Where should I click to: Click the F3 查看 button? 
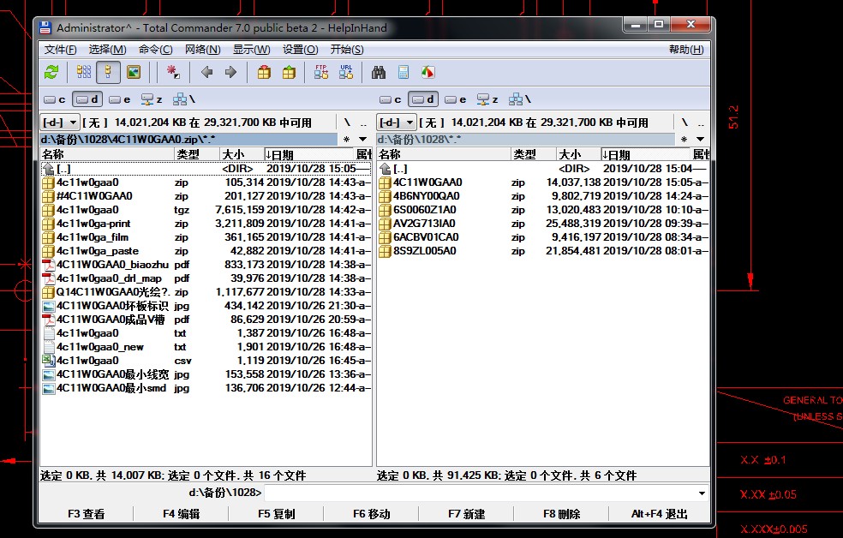[x=86, y=514]
